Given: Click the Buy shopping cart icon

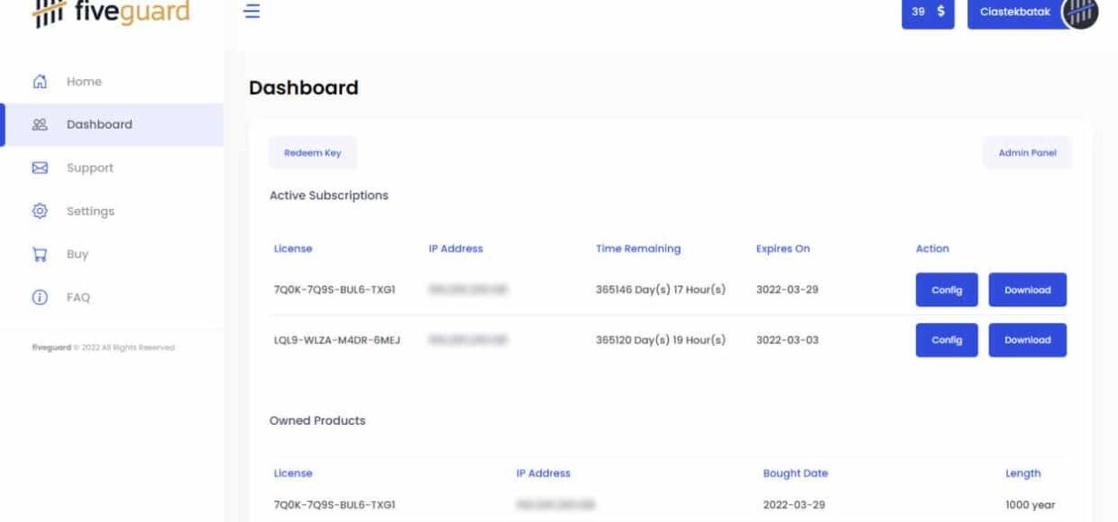Looking at the screenshot, I should [40, 254].
